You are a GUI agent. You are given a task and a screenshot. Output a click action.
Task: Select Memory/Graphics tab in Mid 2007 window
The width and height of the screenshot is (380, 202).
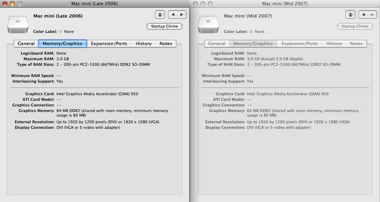coord(253,44)
